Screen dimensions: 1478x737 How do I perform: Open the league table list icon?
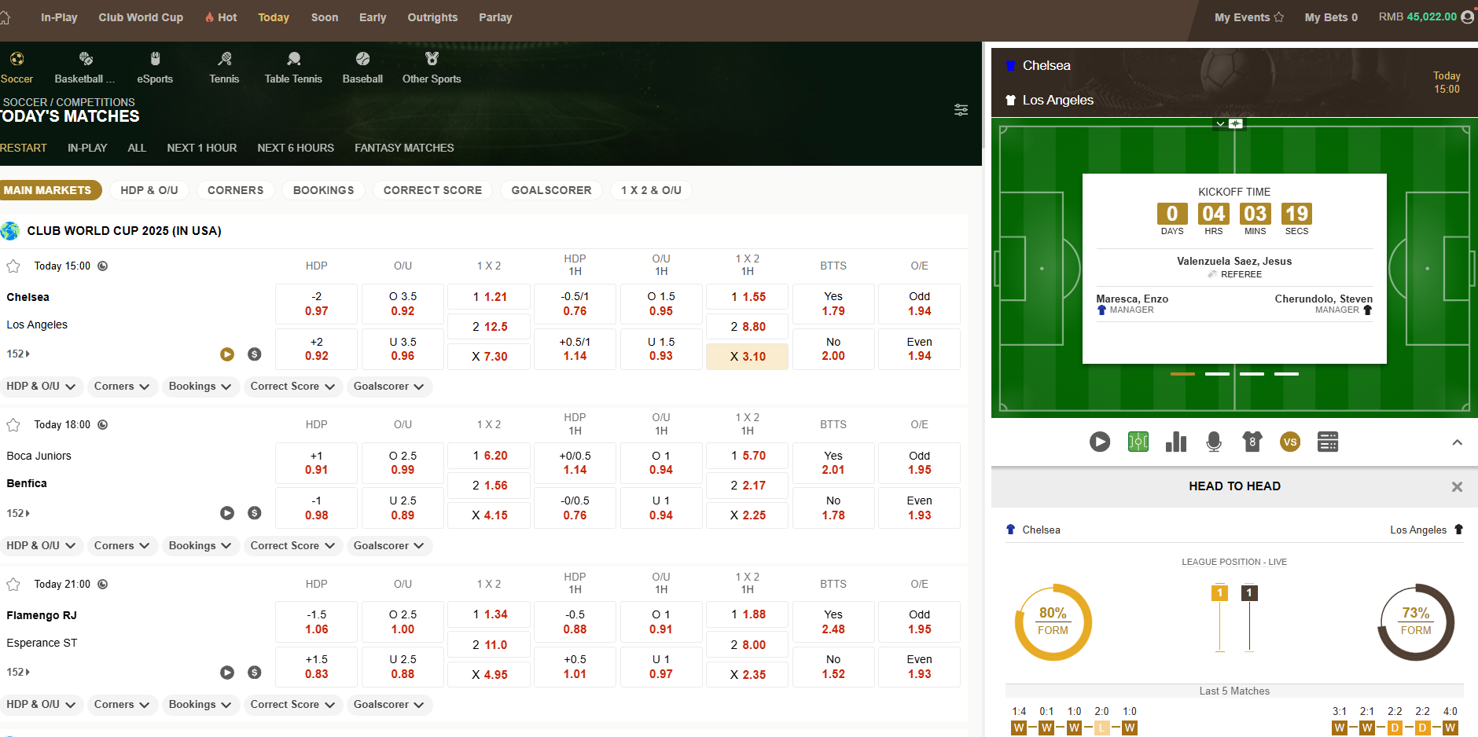click(1328, 442)
